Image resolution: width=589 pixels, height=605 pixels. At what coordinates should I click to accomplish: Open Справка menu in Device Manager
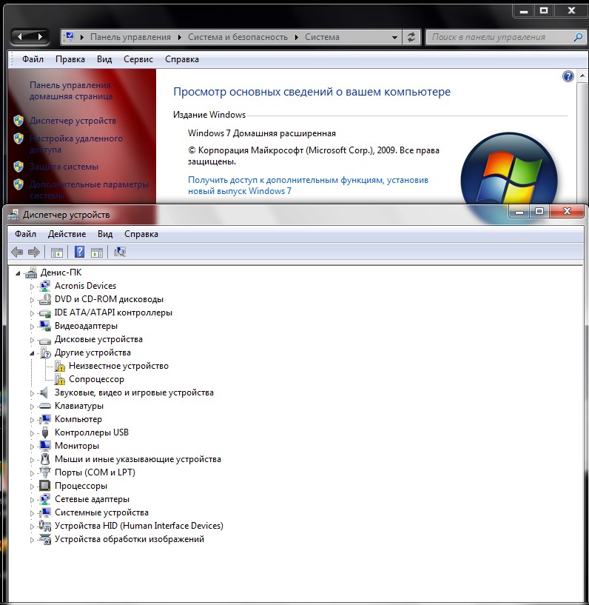(141, 234)
